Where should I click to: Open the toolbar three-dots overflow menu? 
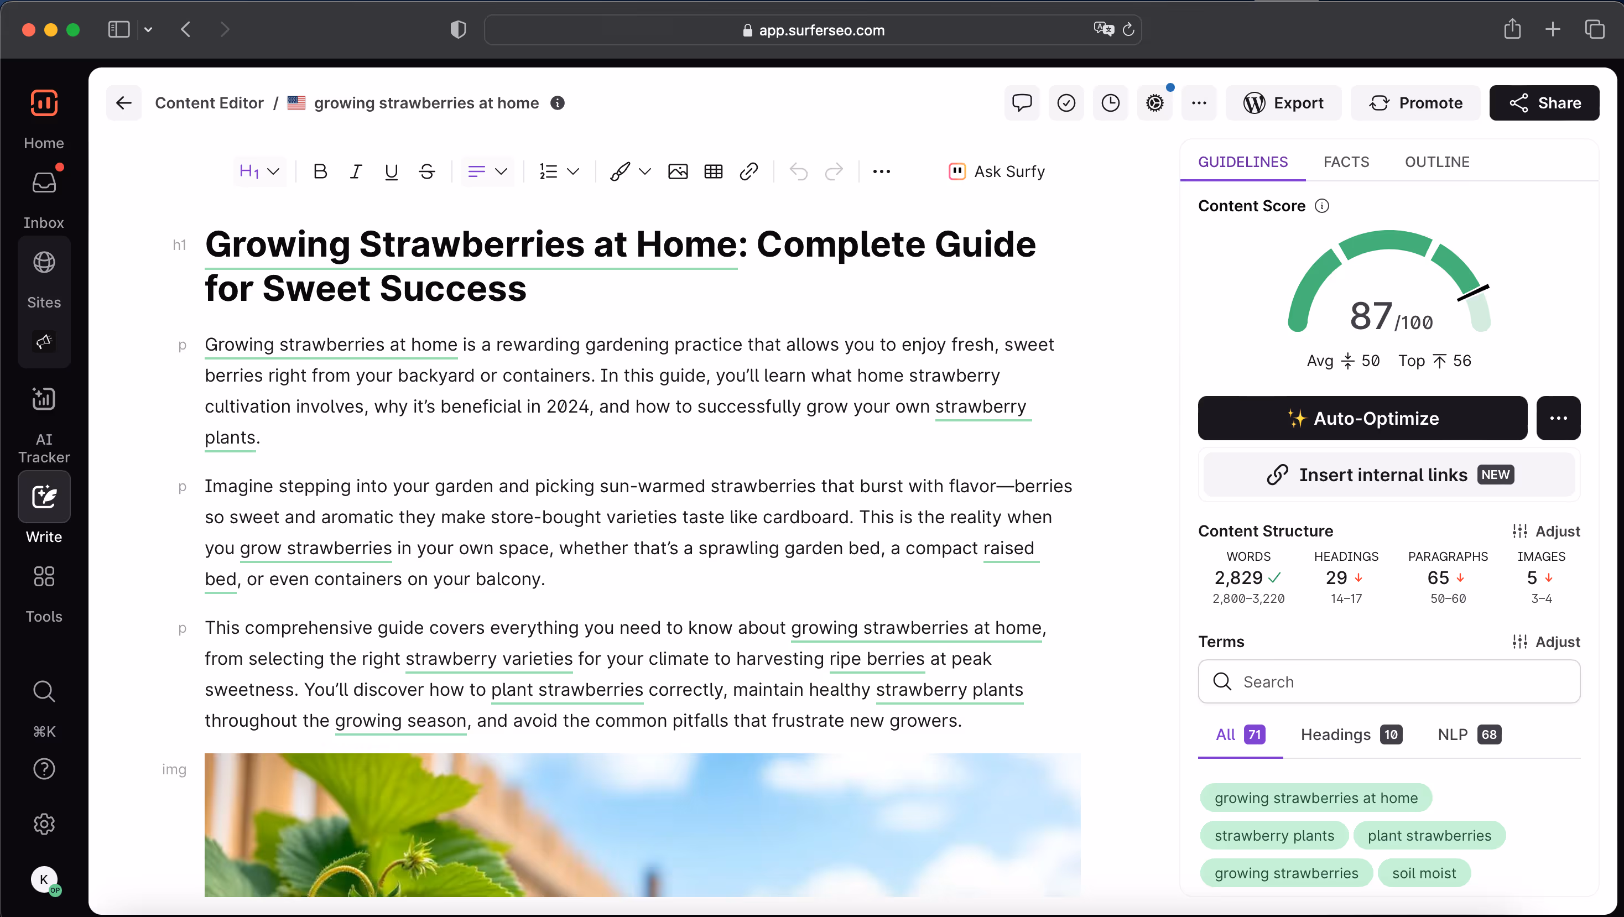881,171
